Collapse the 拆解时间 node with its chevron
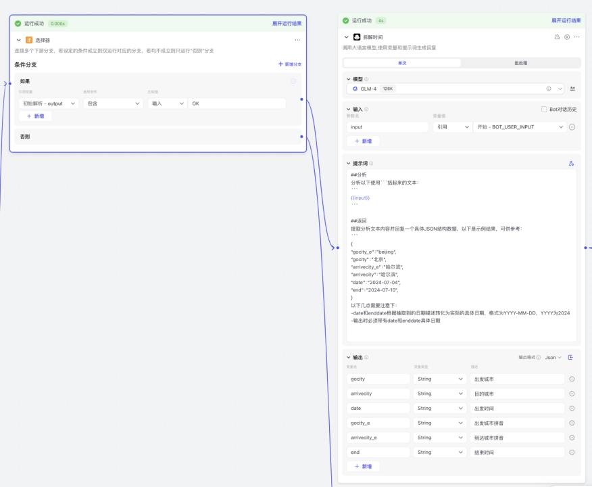 (x=346, y=37)
